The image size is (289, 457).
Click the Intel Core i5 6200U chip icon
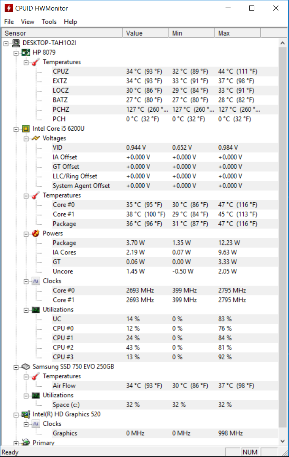pyautogui.click(x=26, y=129)
